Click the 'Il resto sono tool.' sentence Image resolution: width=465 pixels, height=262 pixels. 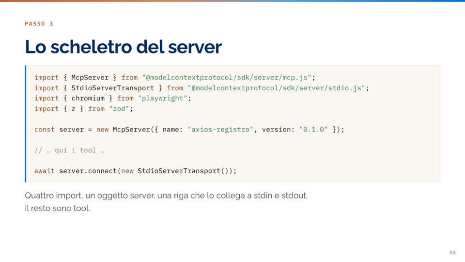(x=58, y=208)
